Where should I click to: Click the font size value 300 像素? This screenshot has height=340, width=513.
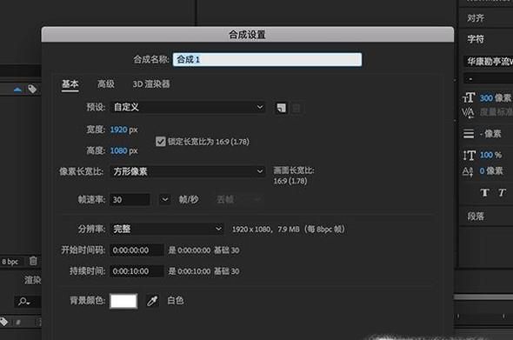pyautogui.click(x=496, y=98)
